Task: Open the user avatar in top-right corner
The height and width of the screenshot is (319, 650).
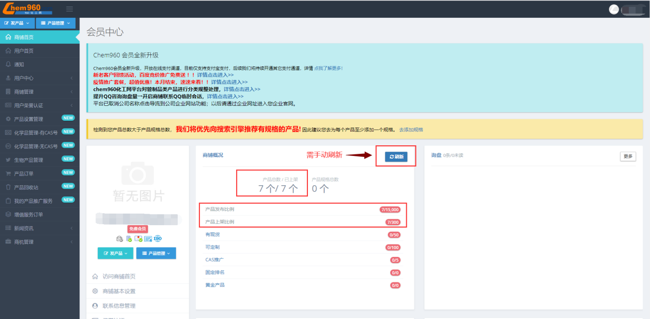Action: (x=614, y=9)
